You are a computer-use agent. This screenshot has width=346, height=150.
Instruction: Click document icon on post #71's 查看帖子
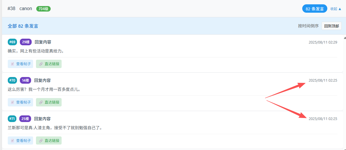pos(12,140)
